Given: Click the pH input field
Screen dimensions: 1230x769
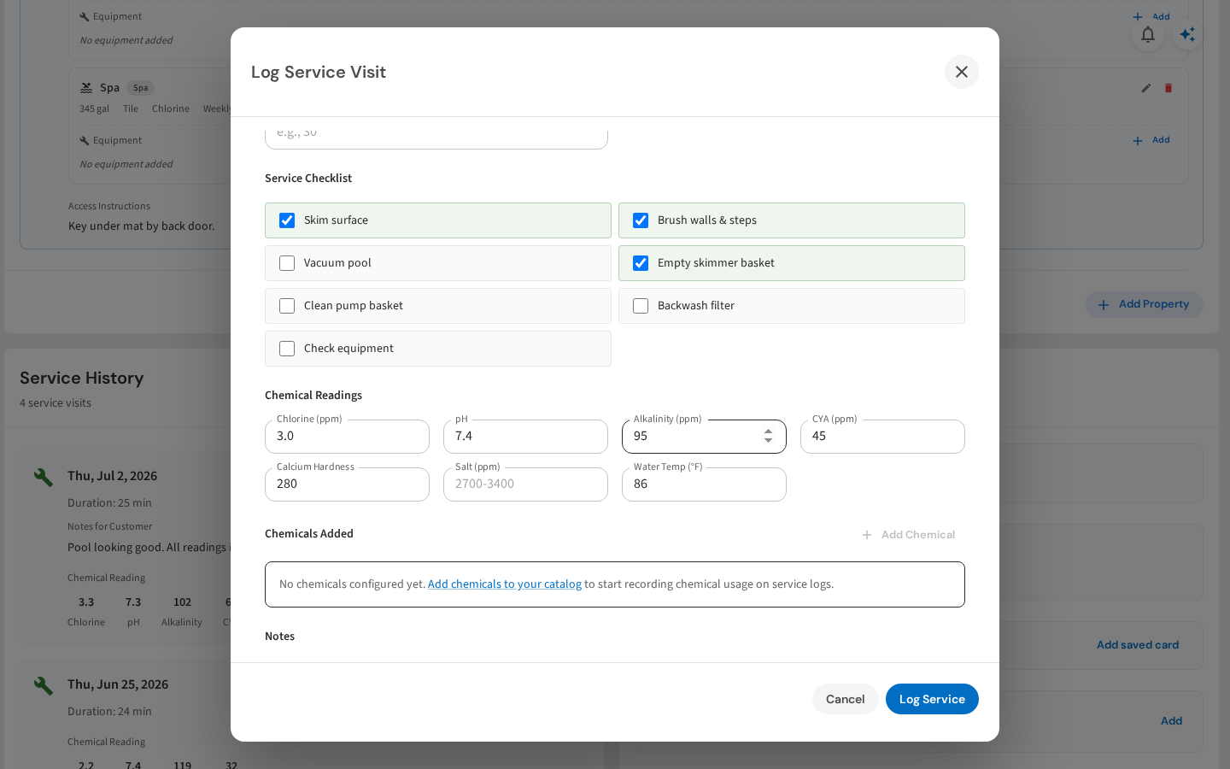Looking at the screenshot, I should tap(525, 437).
